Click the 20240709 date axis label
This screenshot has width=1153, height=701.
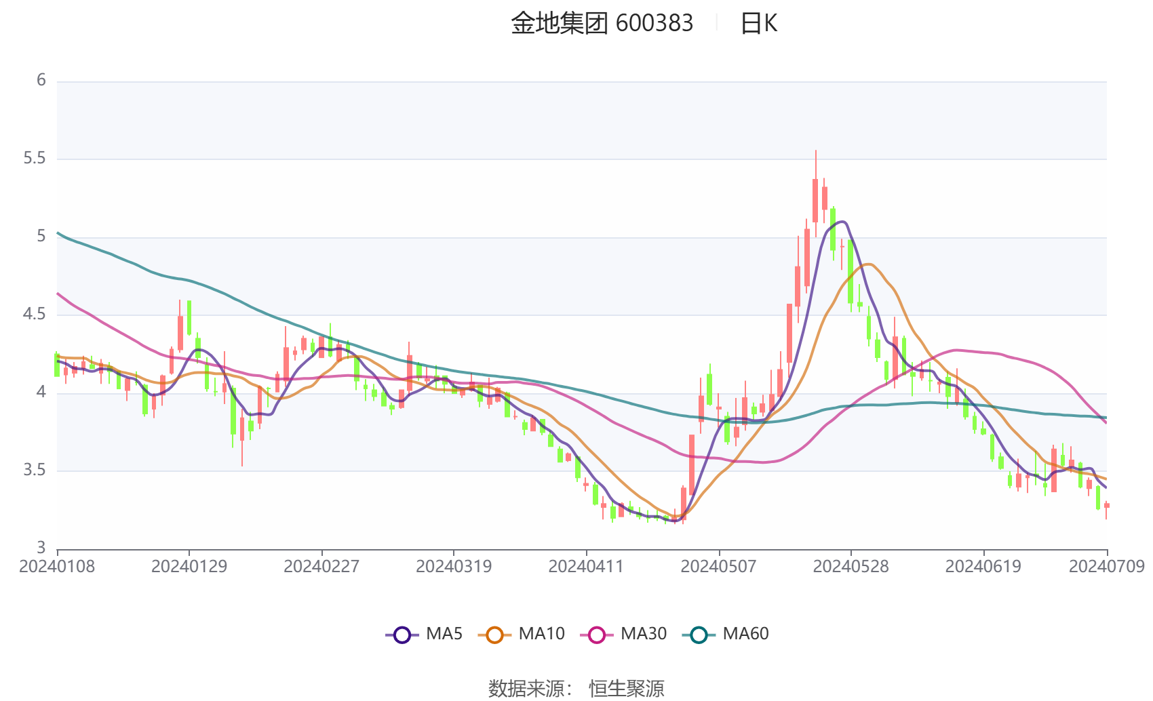(x=1107, y=567)
